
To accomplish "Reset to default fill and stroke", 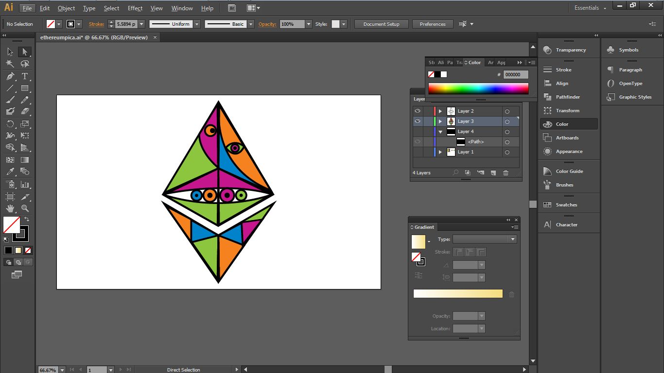I will [6, 239].
